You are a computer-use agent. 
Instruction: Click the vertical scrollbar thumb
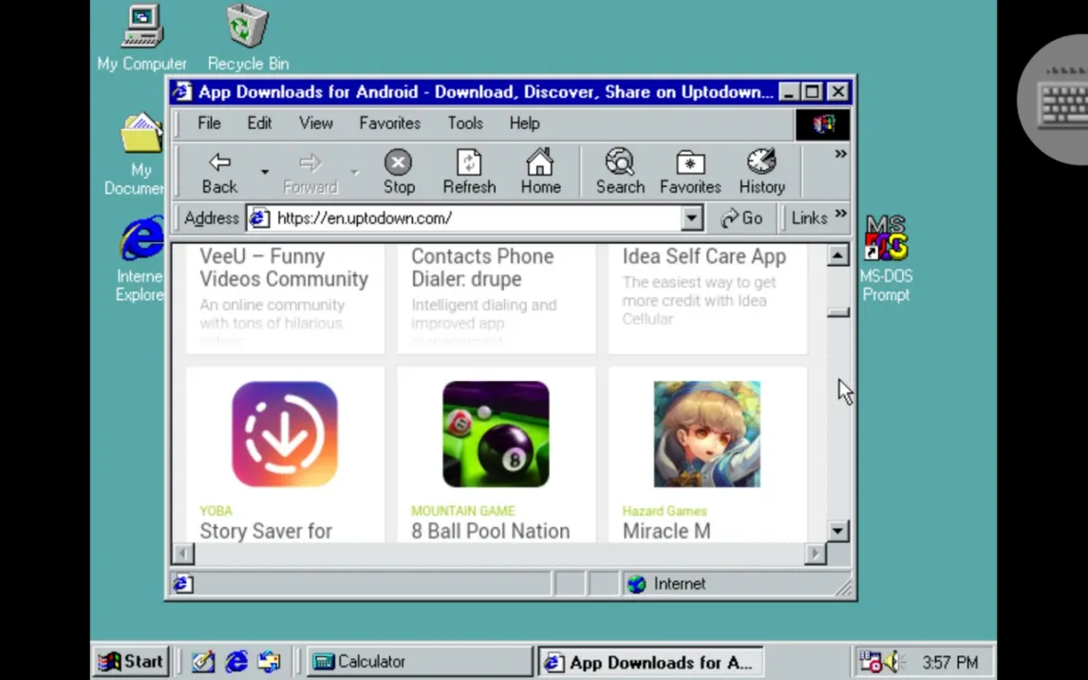837,313
